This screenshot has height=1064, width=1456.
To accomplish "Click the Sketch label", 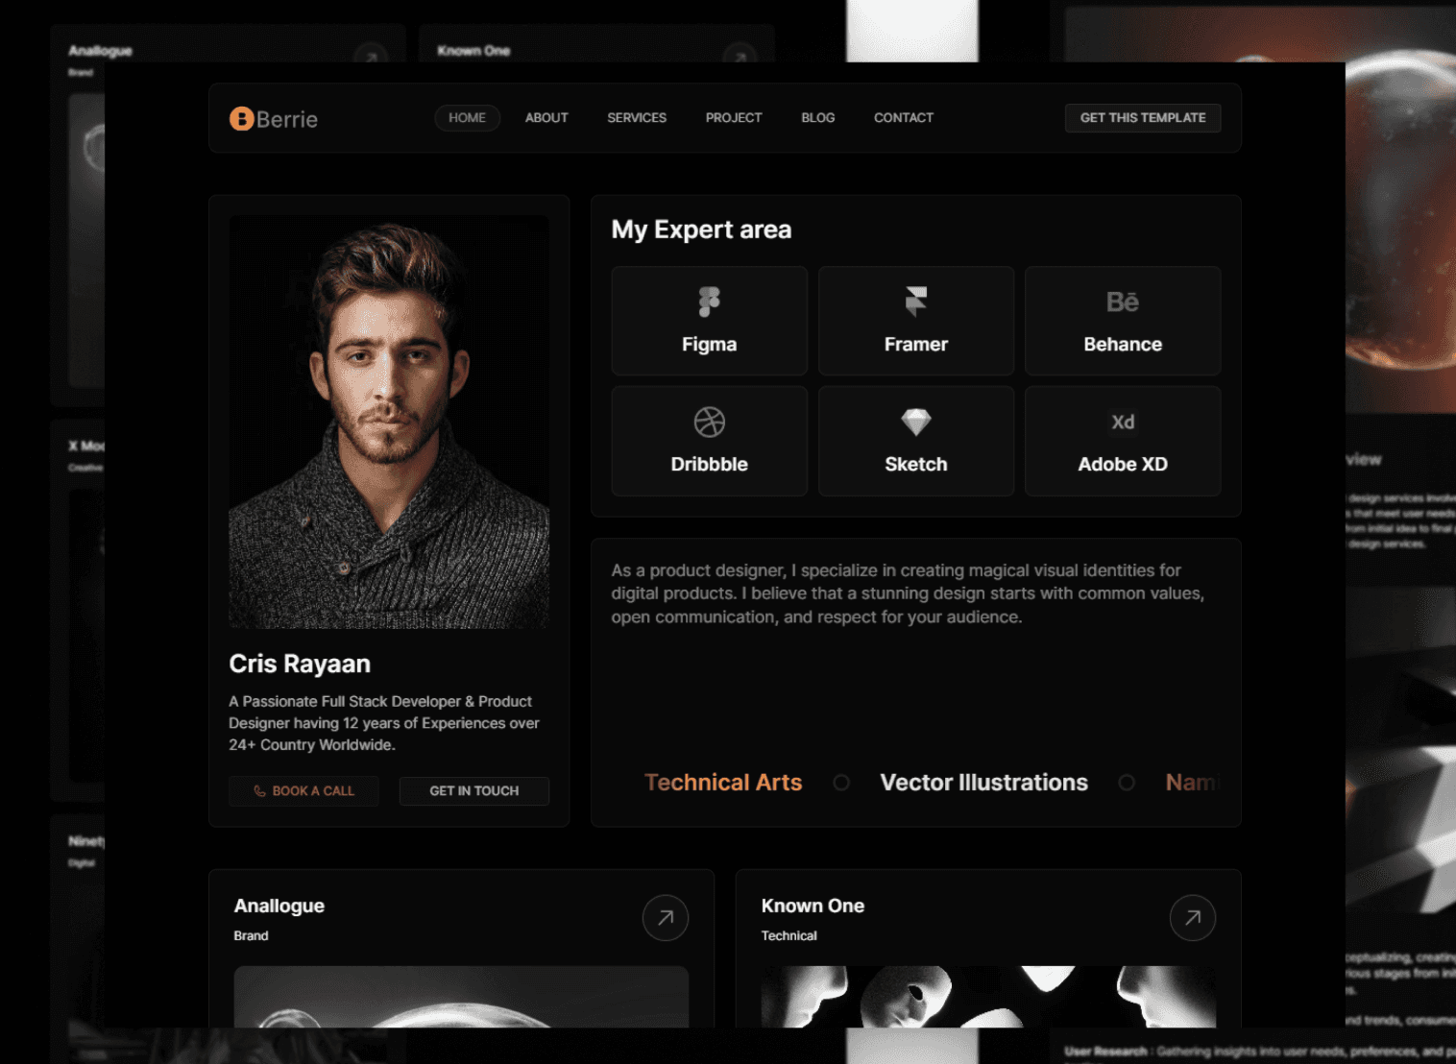I will (916, 465).
